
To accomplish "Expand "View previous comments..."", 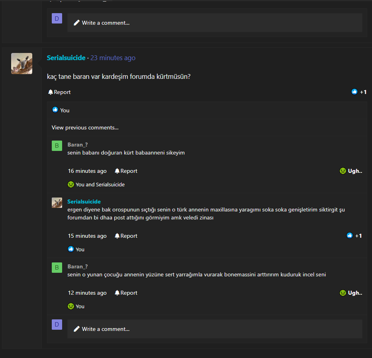I will tap(85, 127).
